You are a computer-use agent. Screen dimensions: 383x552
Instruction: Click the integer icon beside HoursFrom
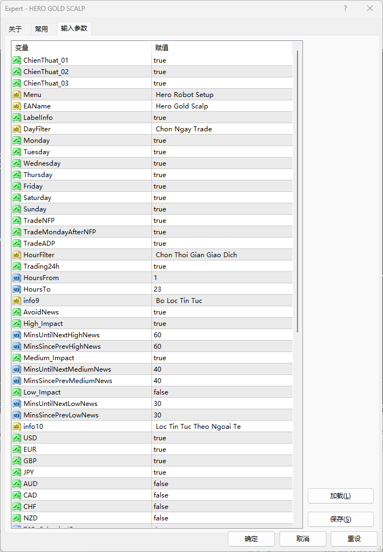tap(17, 278)
